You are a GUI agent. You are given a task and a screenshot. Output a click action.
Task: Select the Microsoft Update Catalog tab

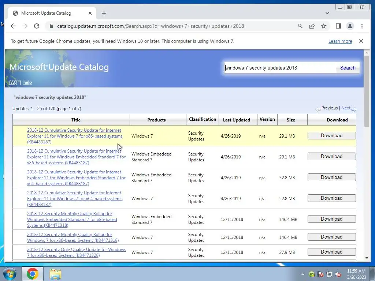(x=52, y=13)
